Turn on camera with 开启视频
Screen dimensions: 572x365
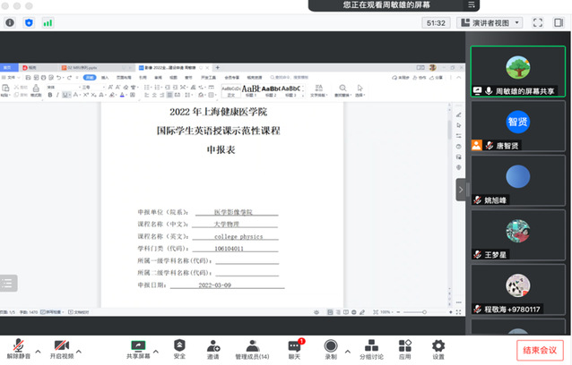[x=61, y=349]
